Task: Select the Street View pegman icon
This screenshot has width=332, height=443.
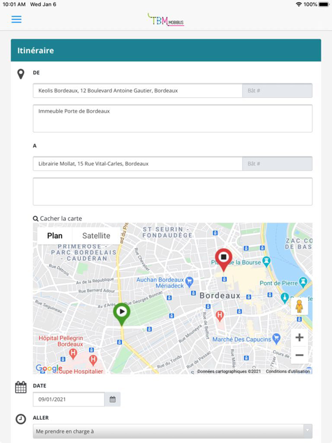Action: [299, 306]
